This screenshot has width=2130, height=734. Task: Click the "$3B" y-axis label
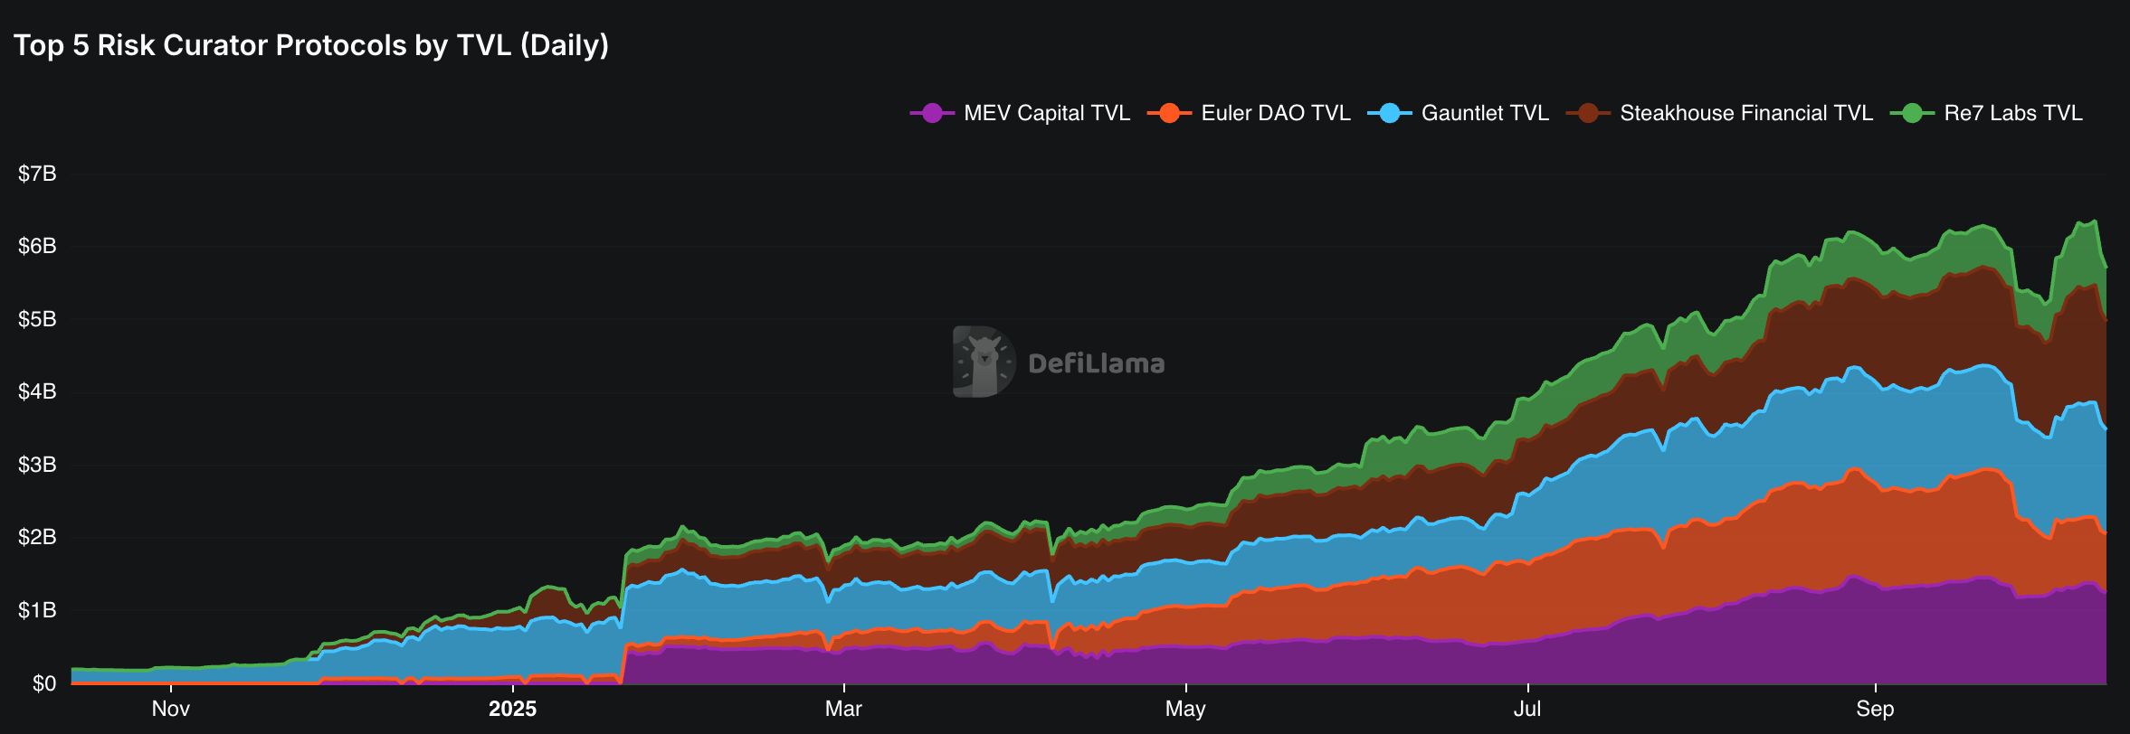pyautogui.click(x=37, y=465)
